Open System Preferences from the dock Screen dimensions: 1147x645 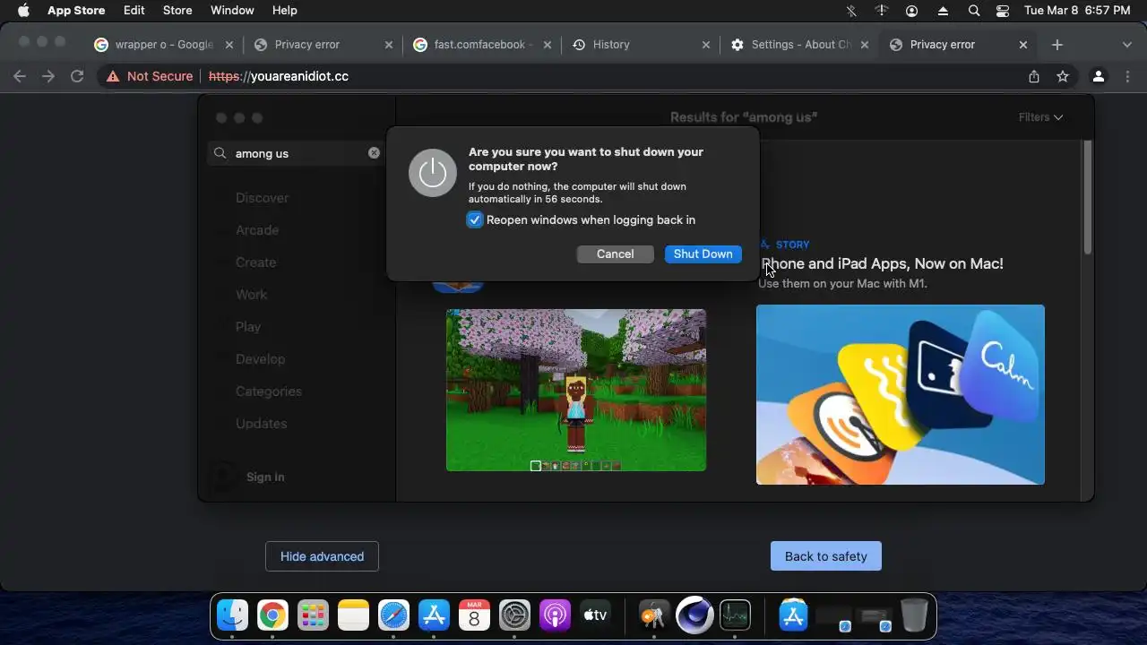coord(515,615)
